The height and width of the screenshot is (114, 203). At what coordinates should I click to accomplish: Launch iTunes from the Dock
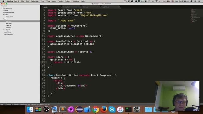[120, 110]
